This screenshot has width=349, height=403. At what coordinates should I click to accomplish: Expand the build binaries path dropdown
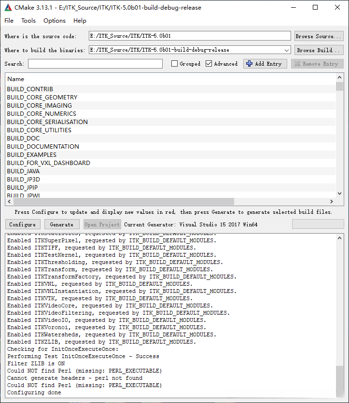click(287, 50)
